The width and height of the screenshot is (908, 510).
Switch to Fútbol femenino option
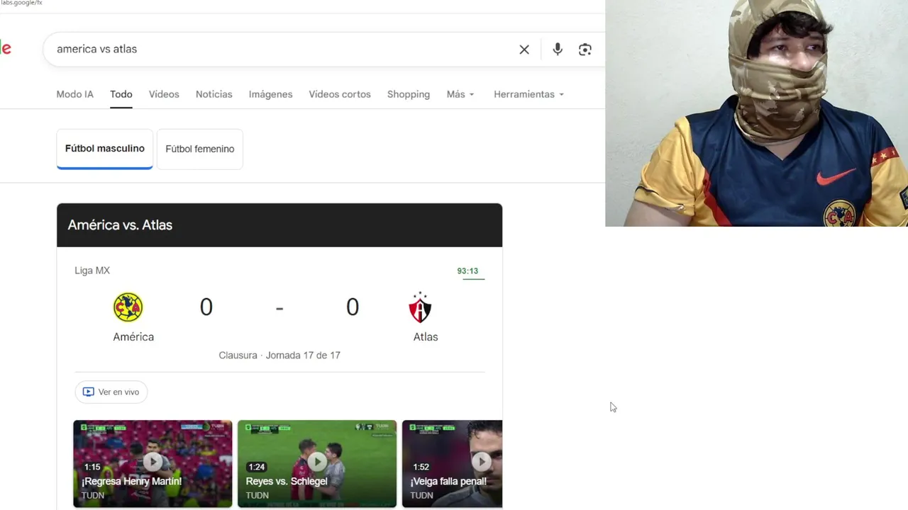coord(200,149)
